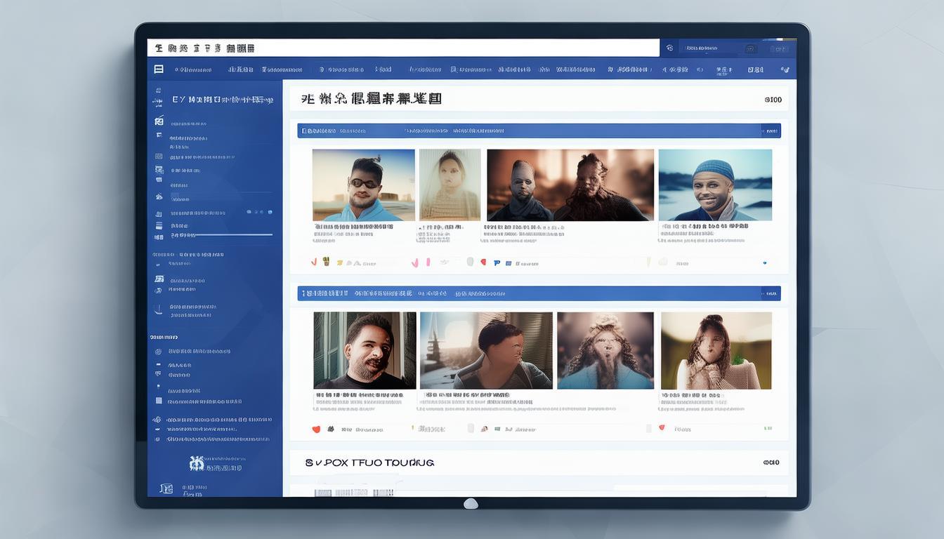Select the last text item in navigation bar
944x539 pixels.
coord(755,69)
